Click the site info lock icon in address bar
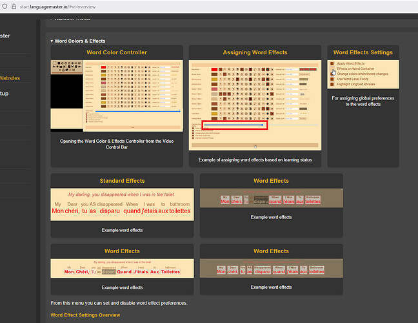 [5, 6]
